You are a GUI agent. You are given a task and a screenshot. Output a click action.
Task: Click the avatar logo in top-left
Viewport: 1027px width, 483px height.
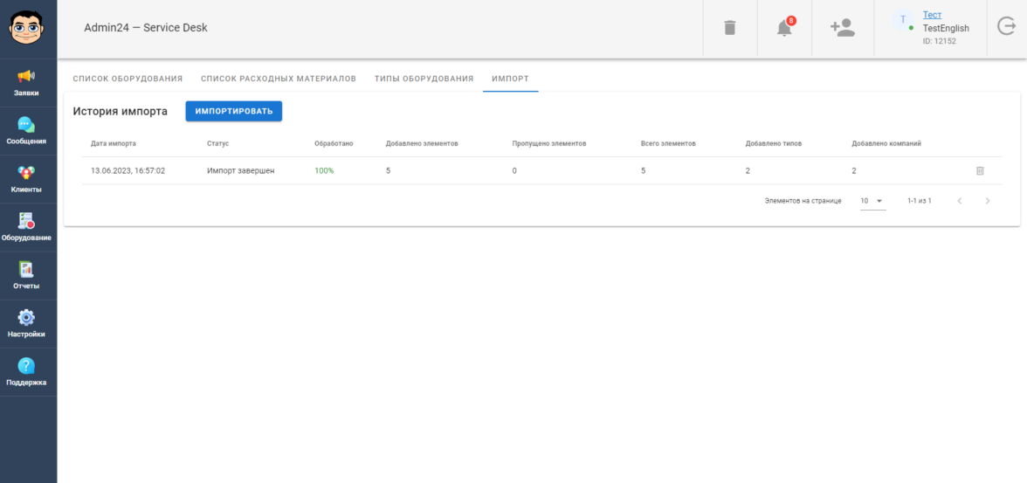[x=28, y=28]
